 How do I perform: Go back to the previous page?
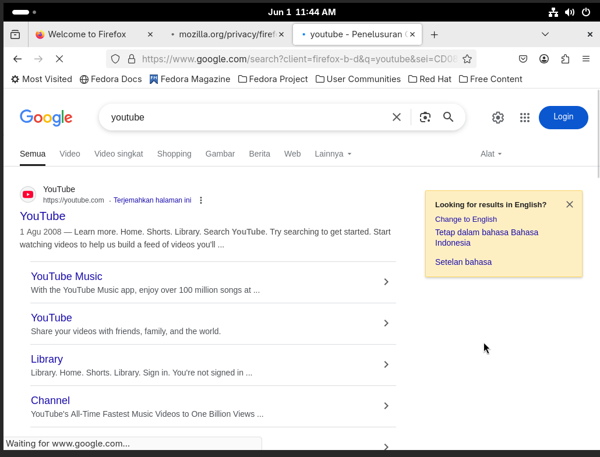(x=17, y=59)
